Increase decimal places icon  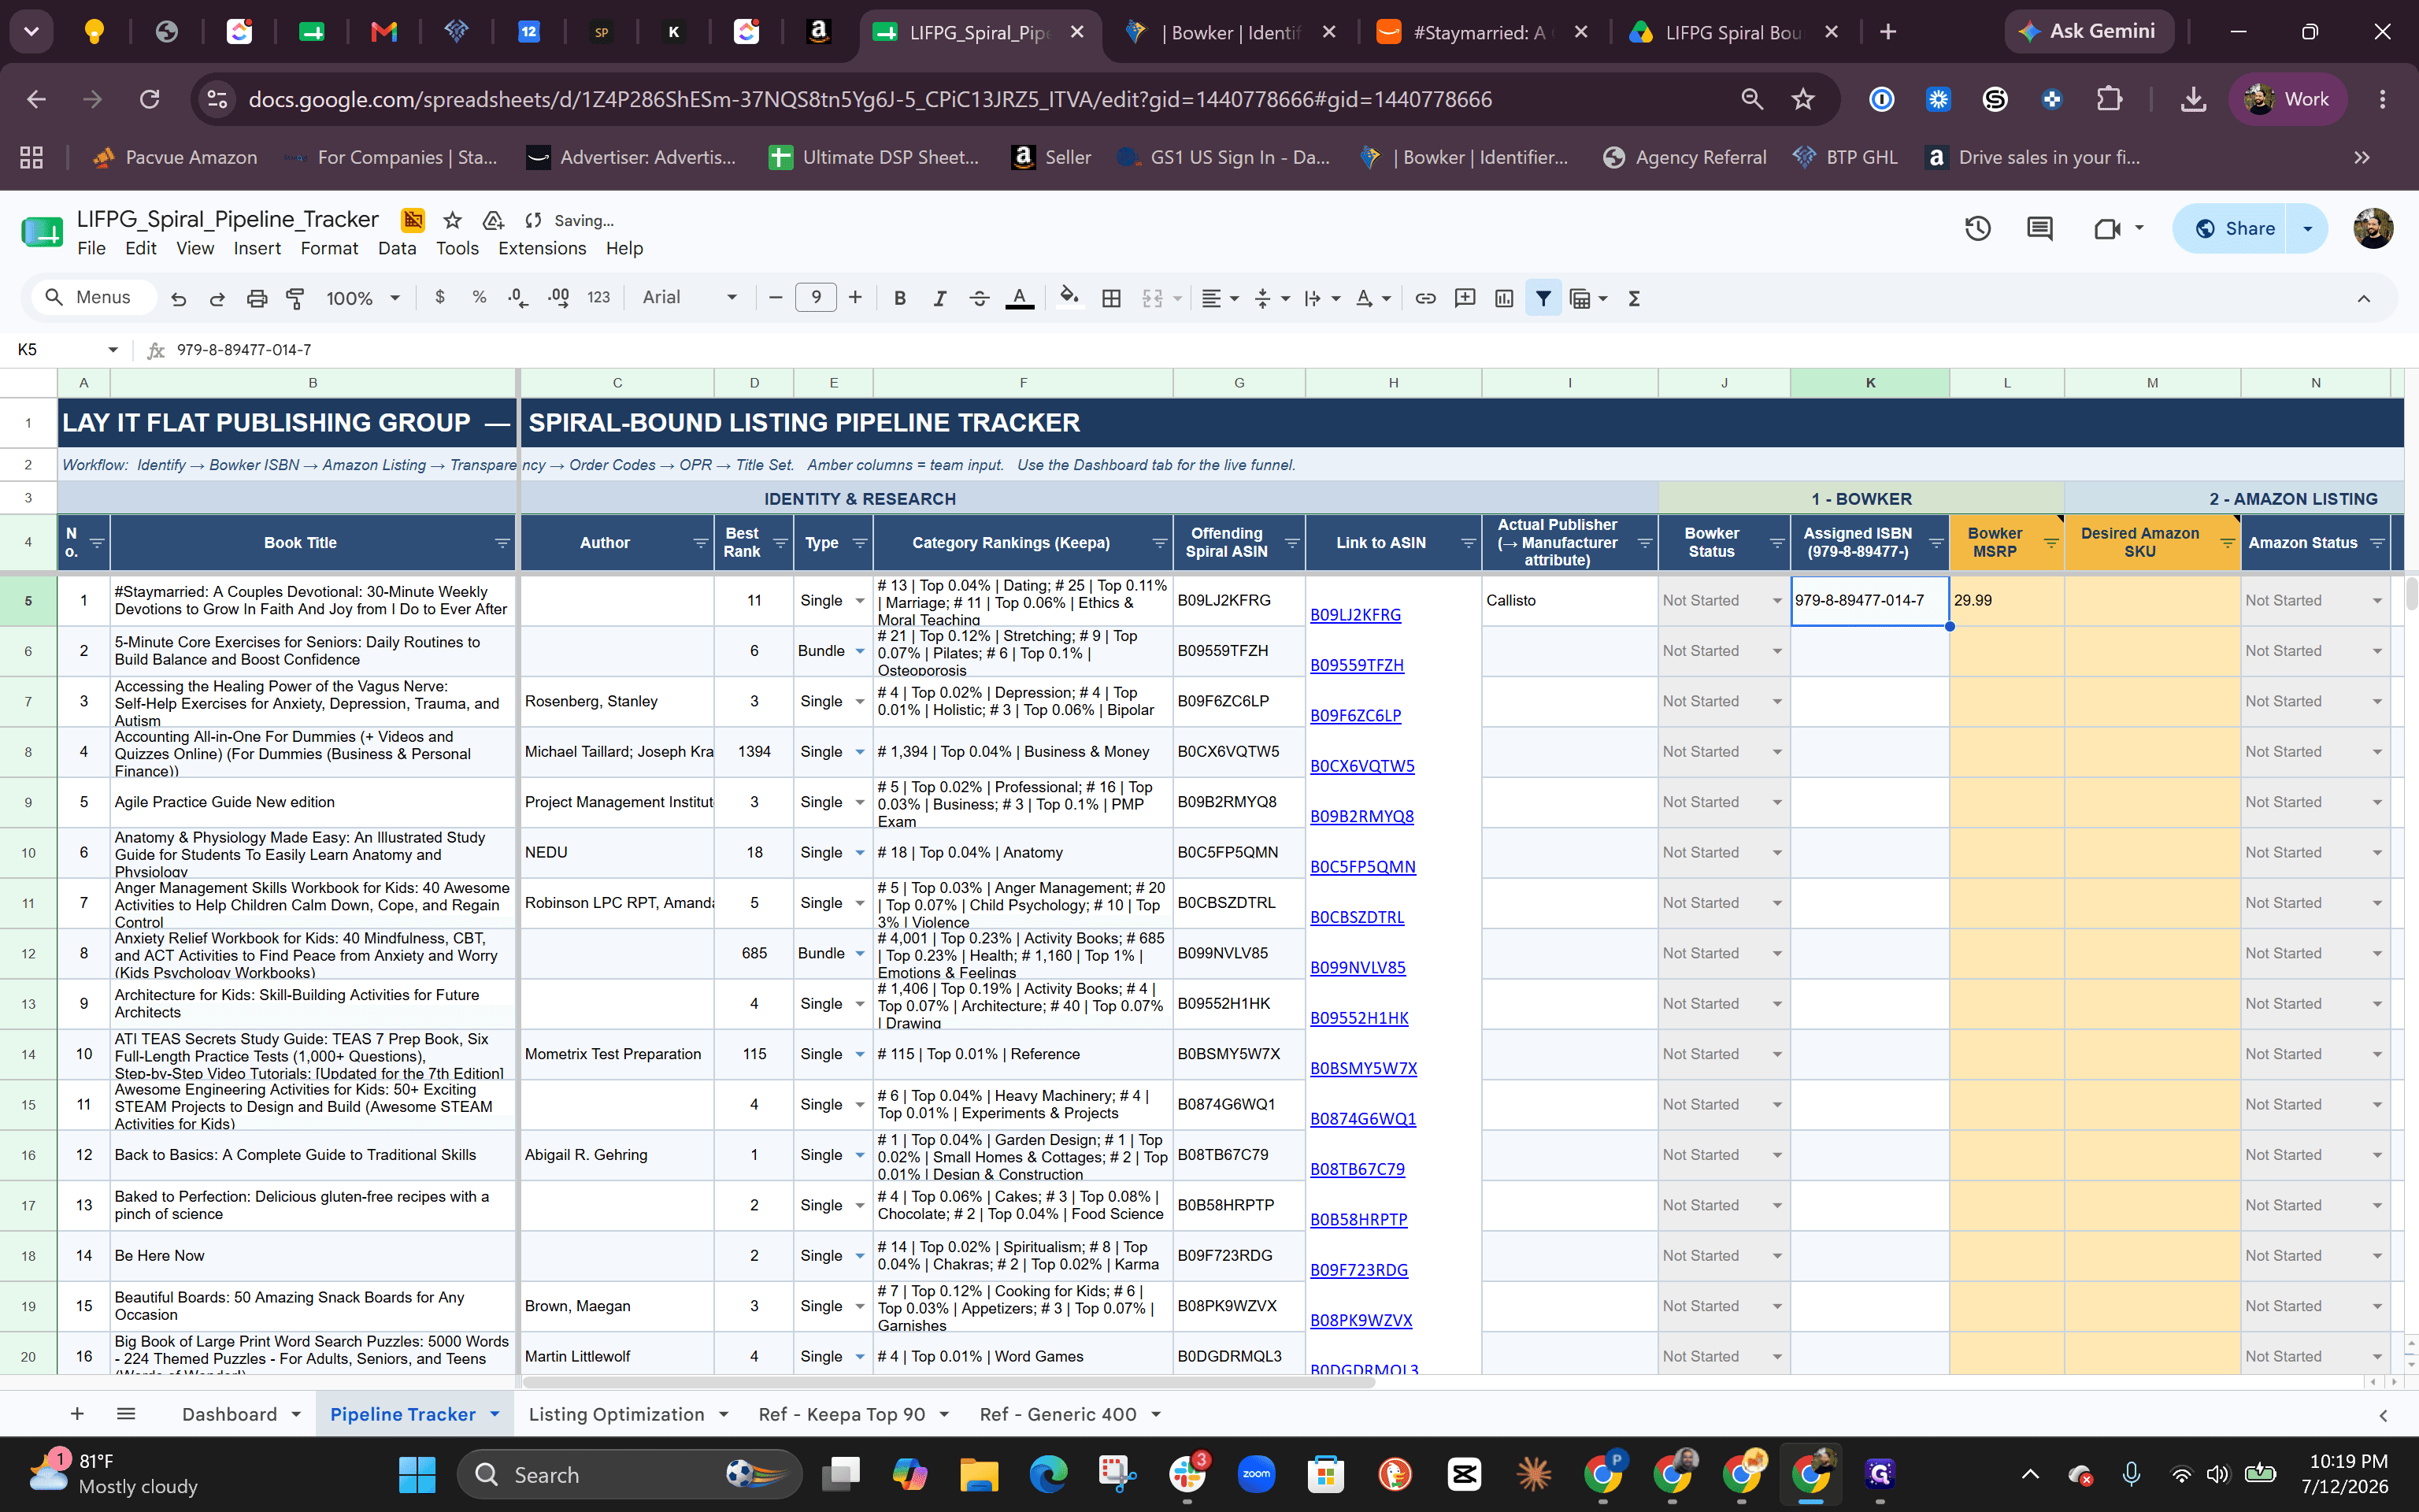click(559, 297)
